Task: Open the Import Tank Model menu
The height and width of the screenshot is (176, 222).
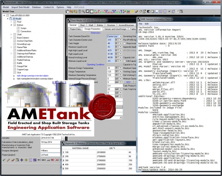Action: (x=20, y=7)
